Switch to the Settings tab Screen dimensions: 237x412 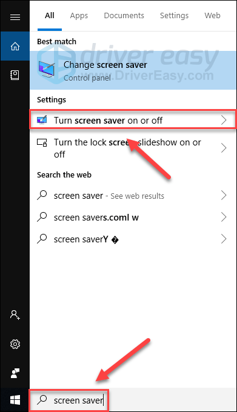[174, 16]
